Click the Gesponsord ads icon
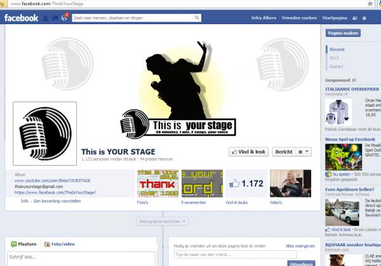 [x=354, y=80]
